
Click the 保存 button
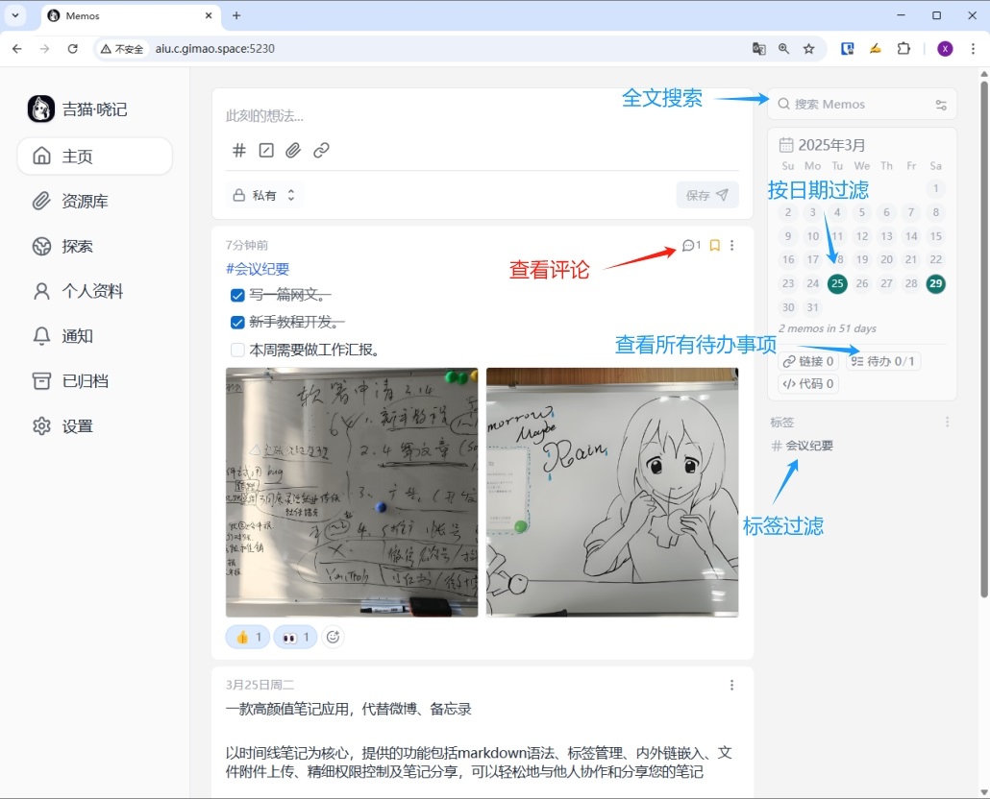[707, 195]
